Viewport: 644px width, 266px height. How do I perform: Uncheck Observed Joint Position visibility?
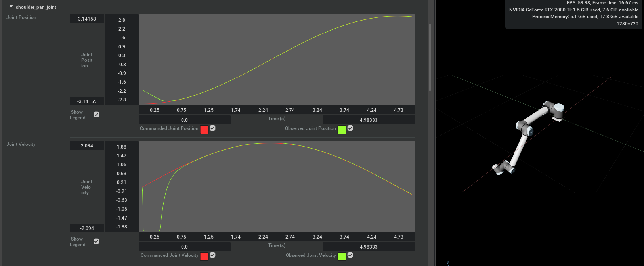coord(350,128)
